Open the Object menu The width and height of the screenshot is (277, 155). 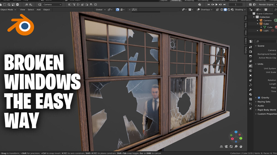(x=47, y=10)
